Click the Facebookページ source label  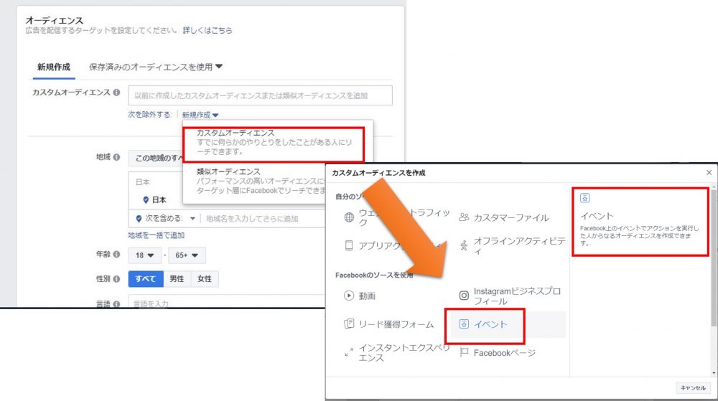pos(504,353)
